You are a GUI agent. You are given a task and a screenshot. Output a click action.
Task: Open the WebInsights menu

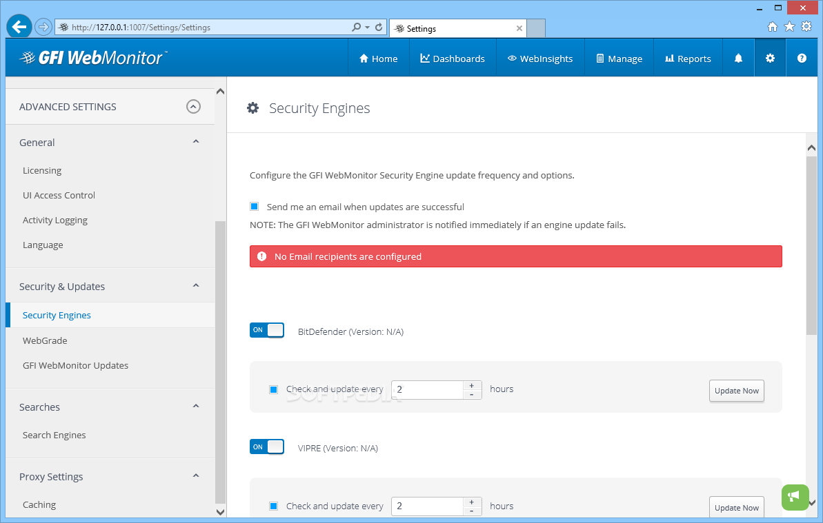[x=540, y=58]
